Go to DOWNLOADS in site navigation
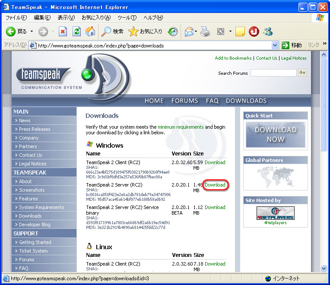 (x=246, y=101)
